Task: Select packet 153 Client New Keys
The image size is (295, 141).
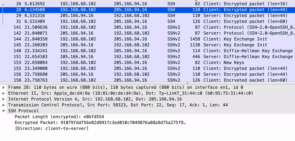Action: 147,62
